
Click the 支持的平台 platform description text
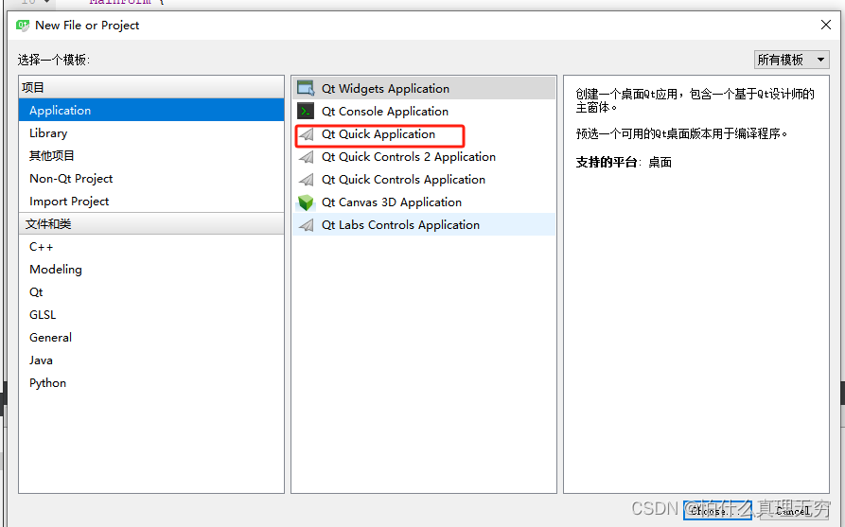pos(624,162)
